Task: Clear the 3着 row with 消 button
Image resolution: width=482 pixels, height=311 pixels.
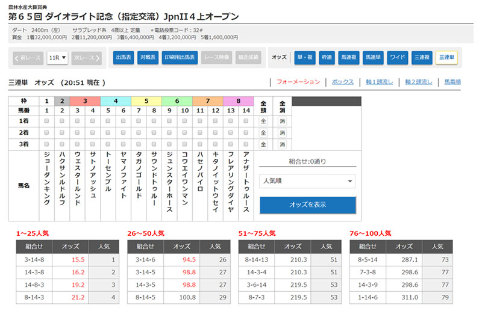Action: click(283, 144)
